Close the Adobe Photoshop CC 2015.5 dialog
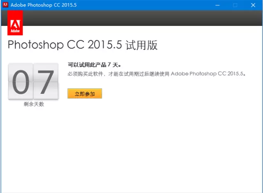This screenshot has width=263, height=193. pyautogui.click(x=253, y=5)
